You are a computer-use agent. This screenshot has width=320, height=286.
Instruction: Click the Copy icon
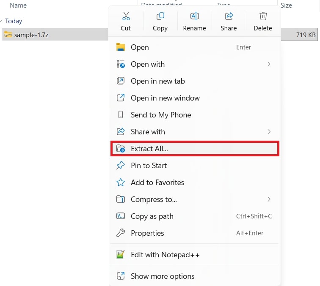(x=160, y=16)
